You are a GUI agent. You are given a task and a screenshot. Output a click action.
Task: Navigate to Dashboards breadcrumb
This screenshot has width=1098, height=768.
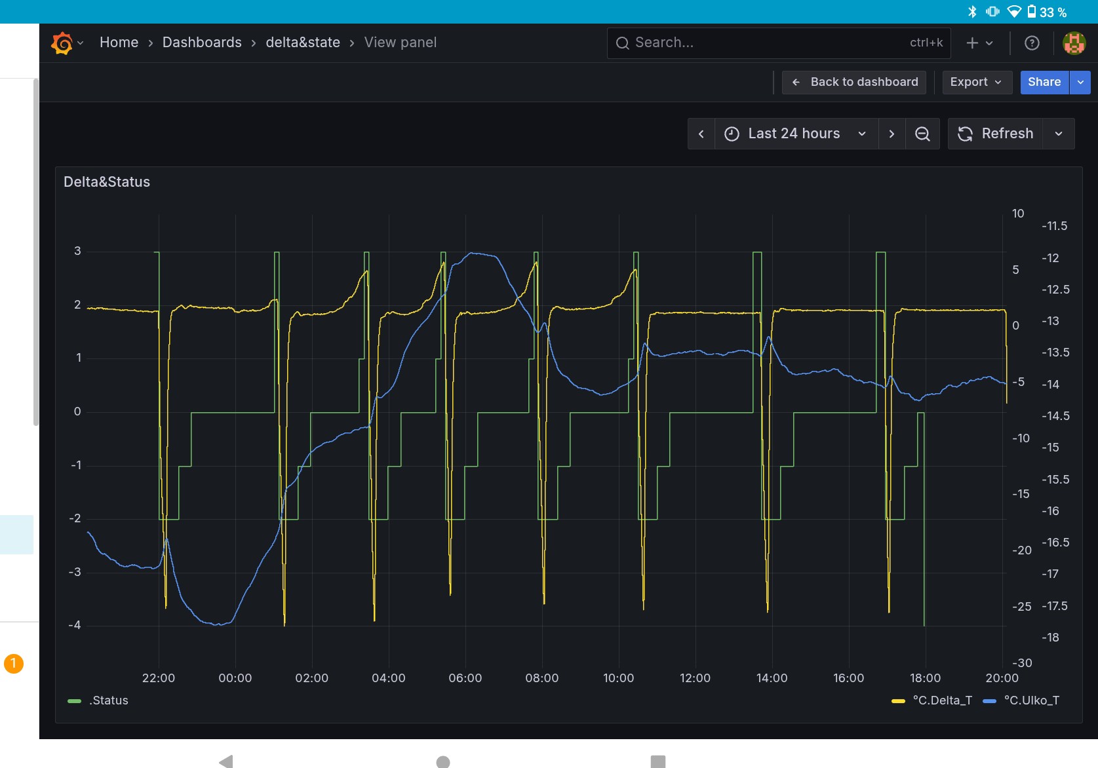[x=202, y=43]
